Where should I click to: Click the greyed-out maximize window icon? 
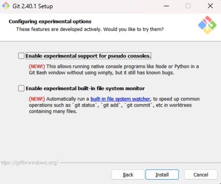[x=188, y=6]
